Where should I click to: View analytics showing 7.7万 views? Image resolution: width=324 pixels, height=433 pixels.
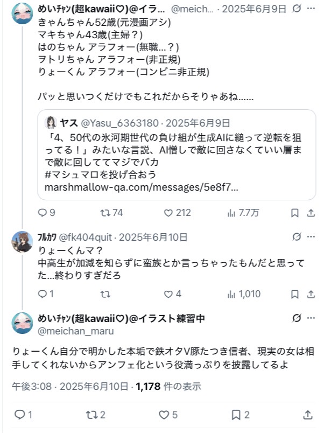tap(231, 213)
